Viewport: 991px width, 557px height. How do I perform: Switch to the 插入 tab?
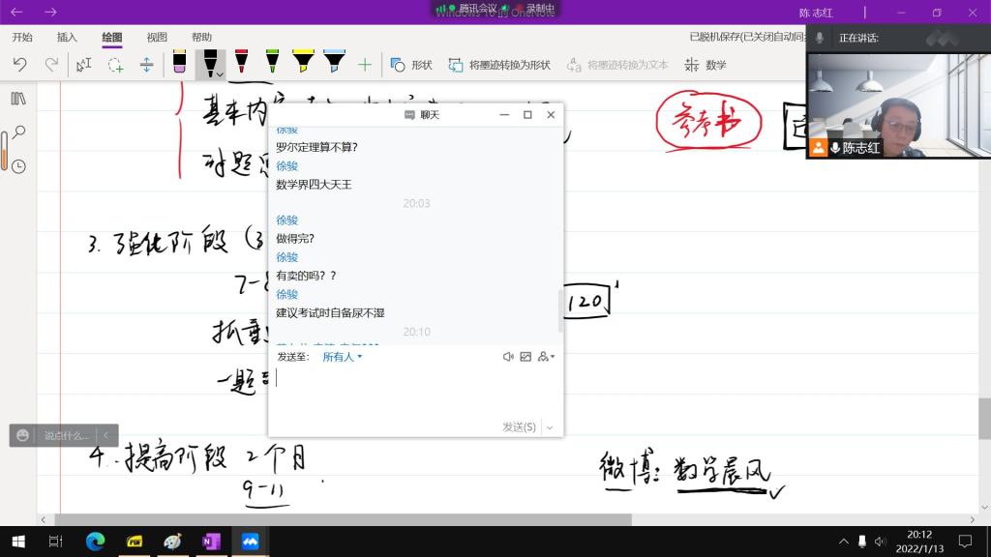(67, 38)
